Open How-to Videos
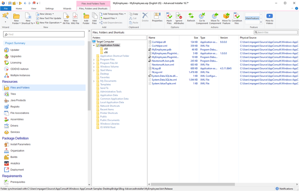Screen dimensions: 299x191 (269, 19)
